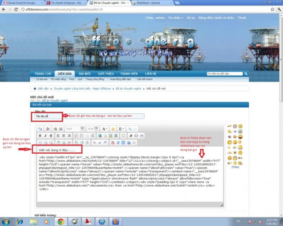This screenshot has width=283, height=226.
Task: Apply subscript formatting
Action: pos(94,143)
